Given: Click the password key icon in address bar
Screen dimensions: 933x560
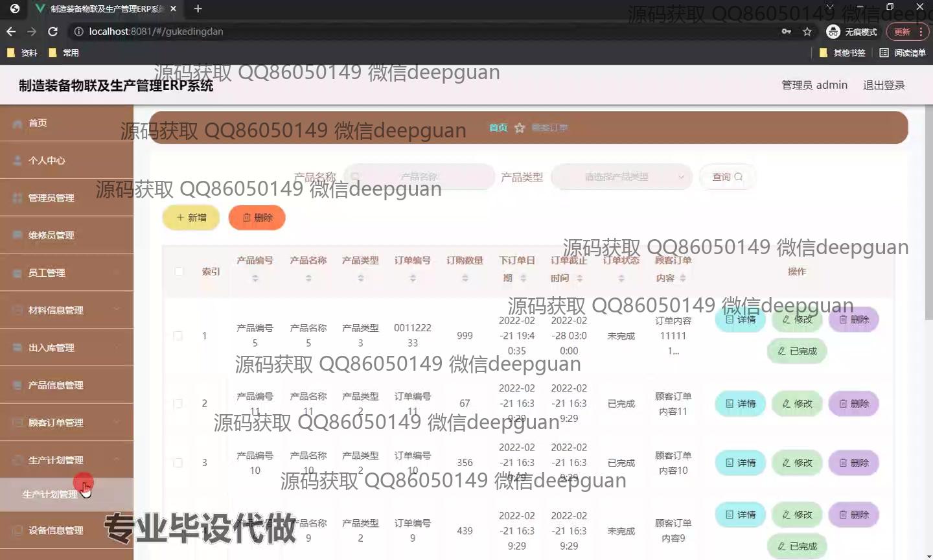Looking at the screenshot, I should (x=786, y=31).
